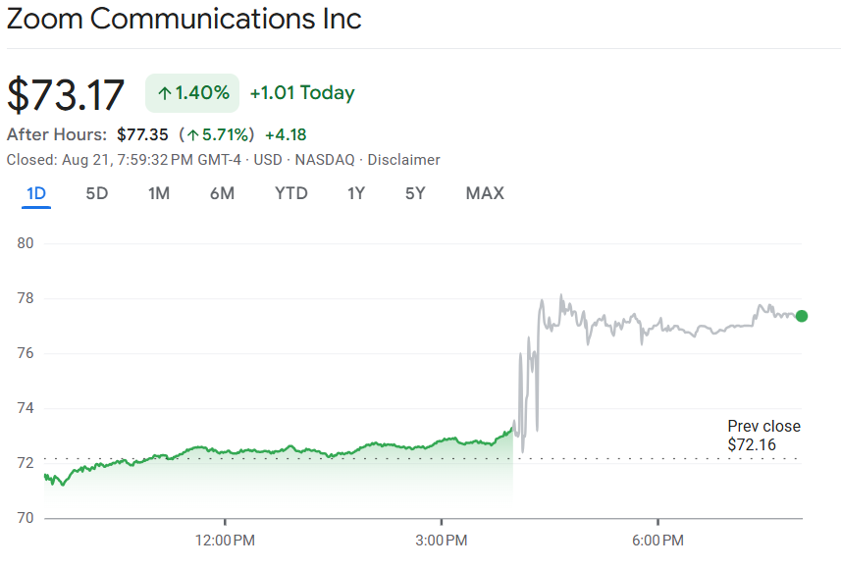The height and width of the screenshot is (568, 841).
Task: Select the YTD range tab
Action: [290, 193]
